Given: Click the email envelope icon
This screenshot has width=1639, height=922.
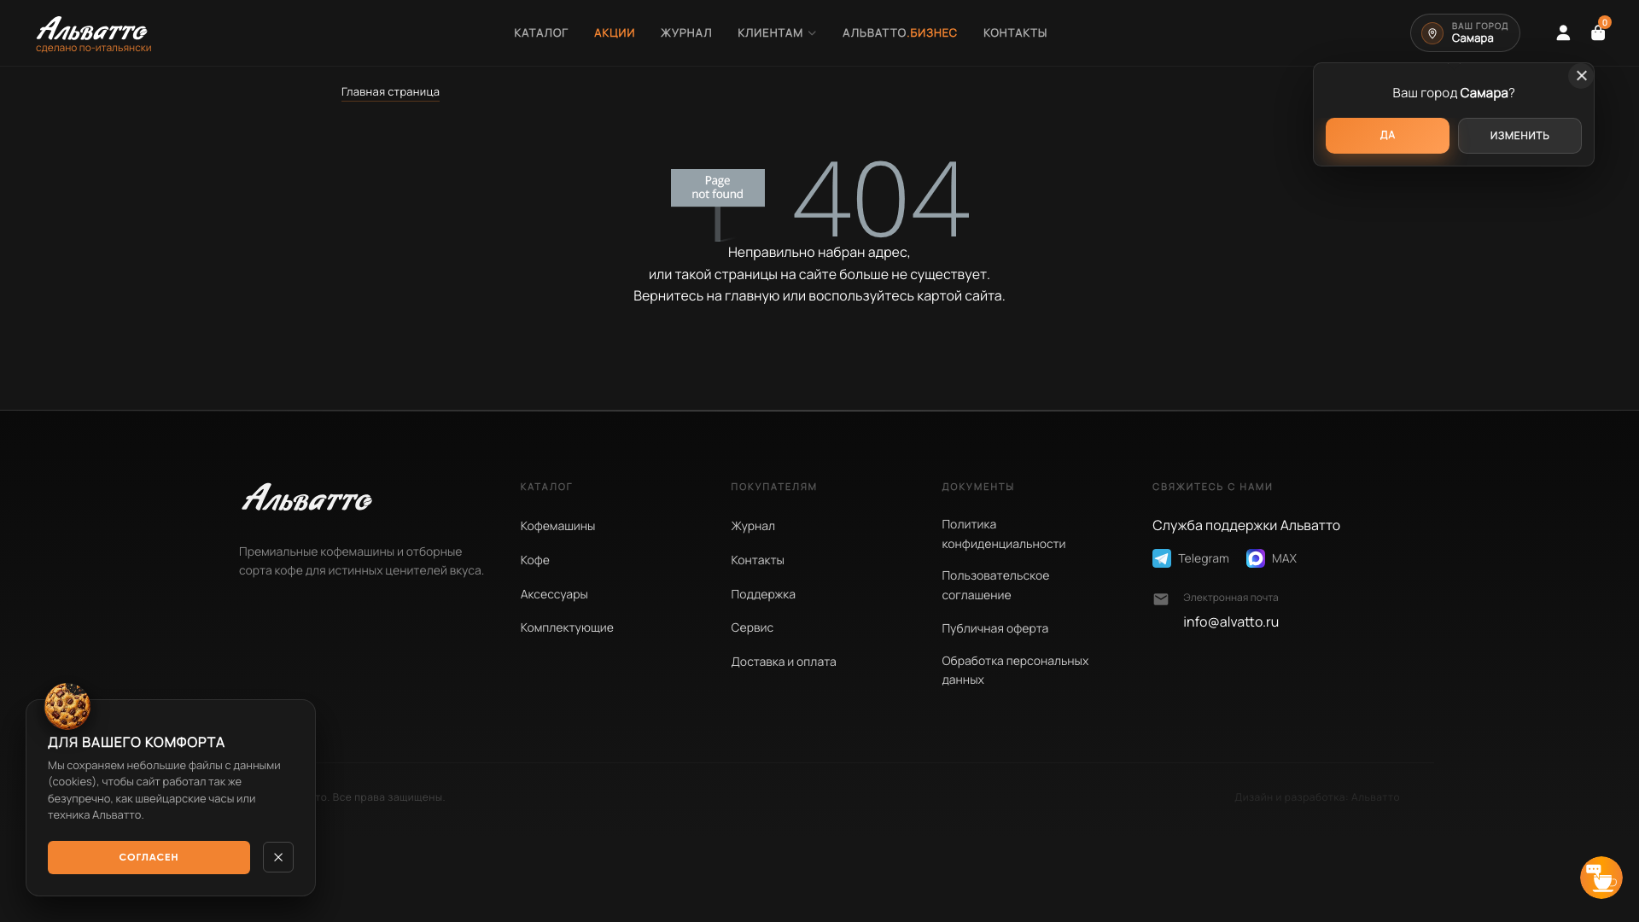Looking at the screenshot, I should point(1161,599).
